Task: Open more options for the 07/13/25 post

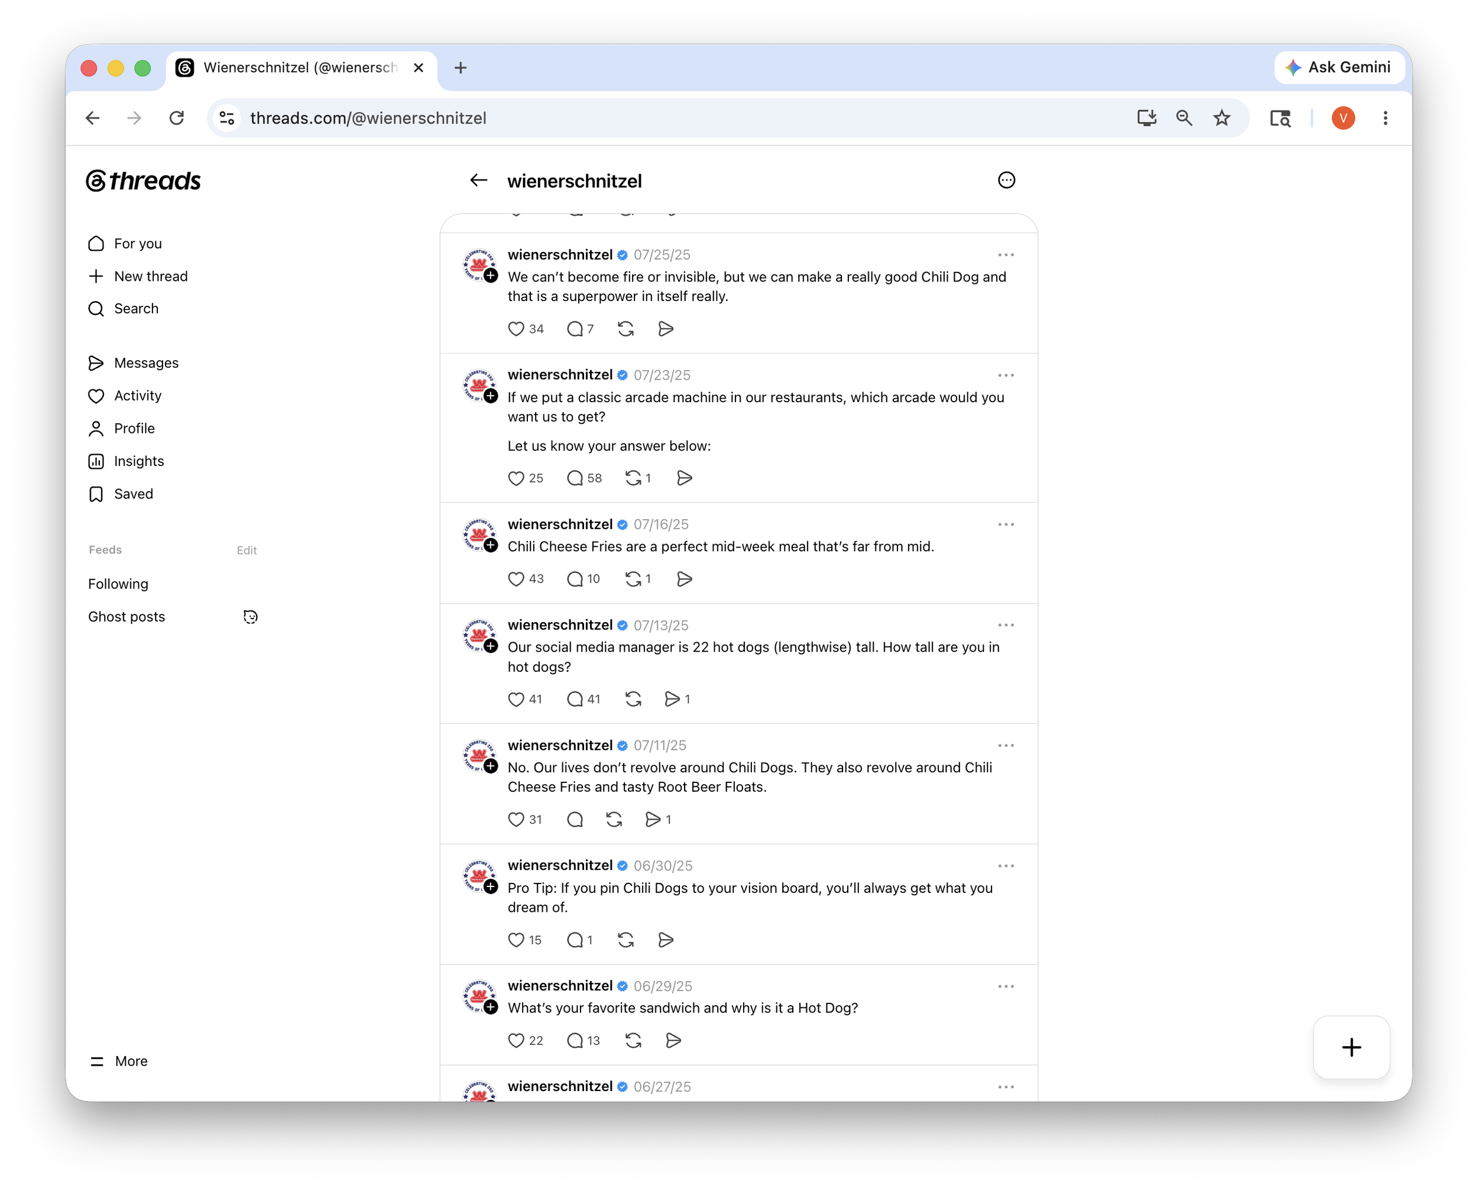Action: pyautogui.click(x=1006, y=625)
